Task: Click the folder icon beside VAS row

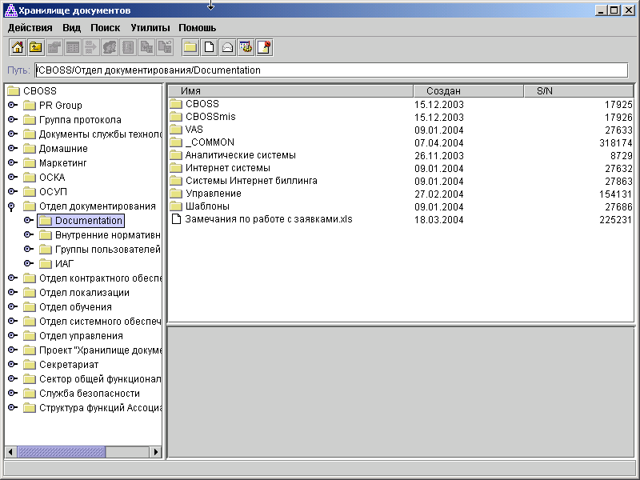Action: [176, 130]
